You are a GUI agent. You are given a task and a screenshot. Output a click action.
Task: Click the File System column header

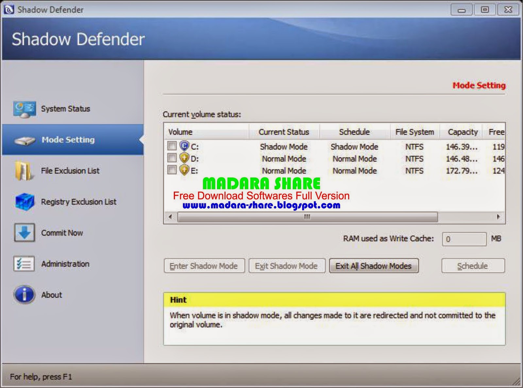415,132
